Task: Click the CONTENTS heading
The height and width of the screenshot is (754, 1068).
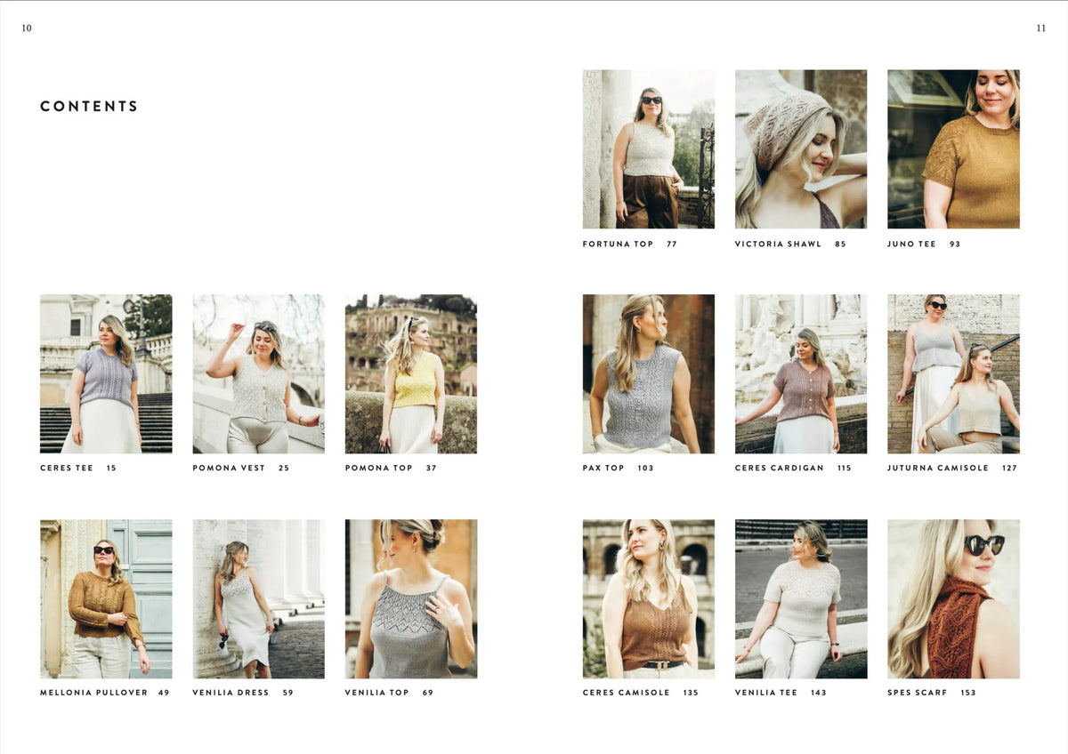Action: click(89, 106)
